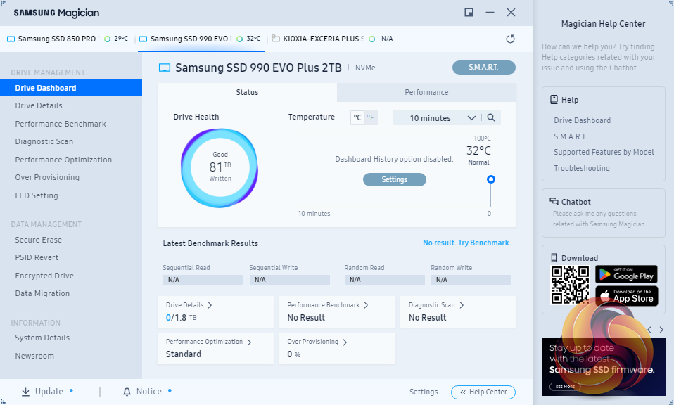Viewport: 674px width, 405px height.
Task: Open the S.M.A.R.T. details button
Action: 483,67
